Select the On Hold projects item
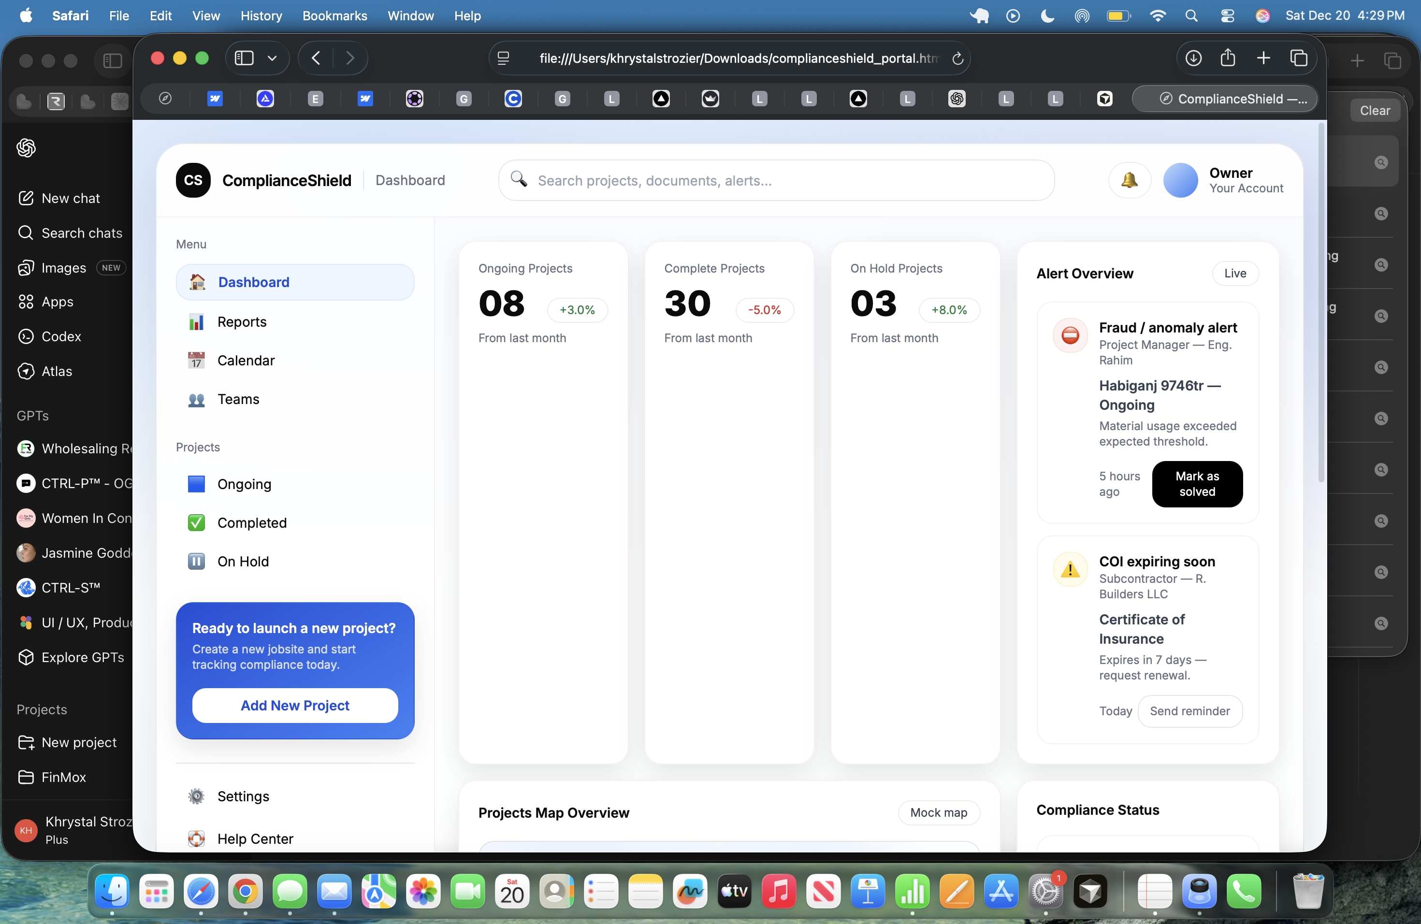 pyautogui.click(x=243, y=562)
